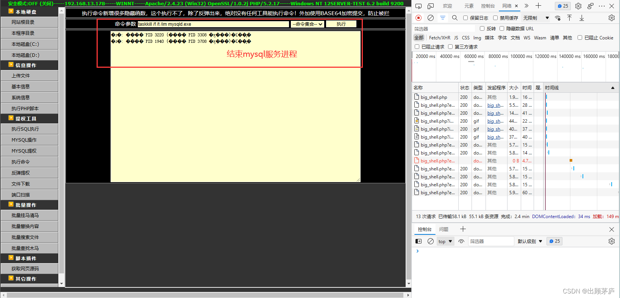Add a new DevTools tool with plus icon

[x=538, y=6]
